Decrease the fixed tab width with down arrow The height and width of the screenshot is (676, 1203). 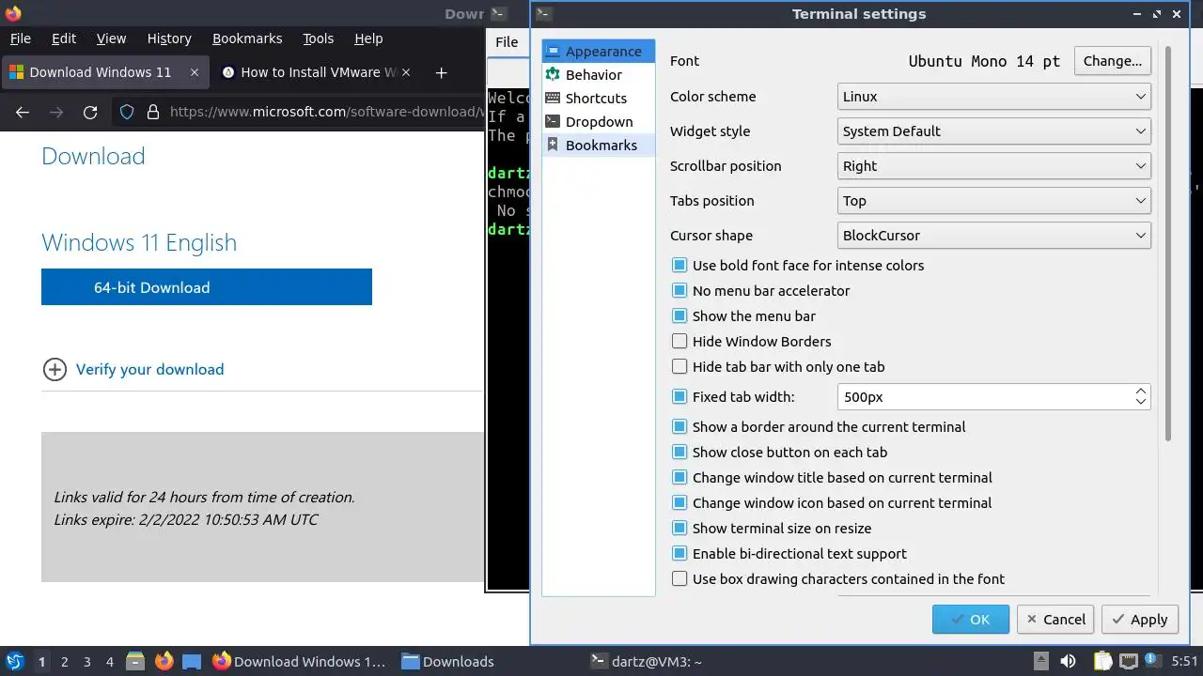(1140, 403)
